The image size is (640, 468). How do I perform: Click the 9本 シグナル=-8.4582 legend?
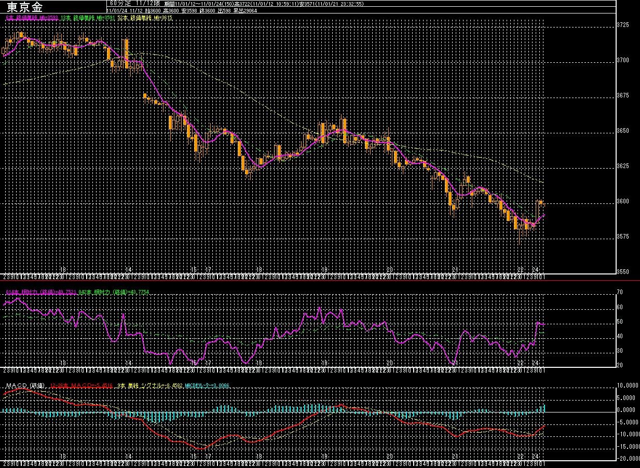pos(149,386)
